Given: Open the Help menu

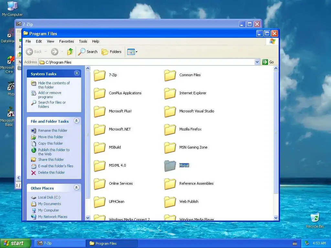Looking at the screenshot, I should click(95, 41).
